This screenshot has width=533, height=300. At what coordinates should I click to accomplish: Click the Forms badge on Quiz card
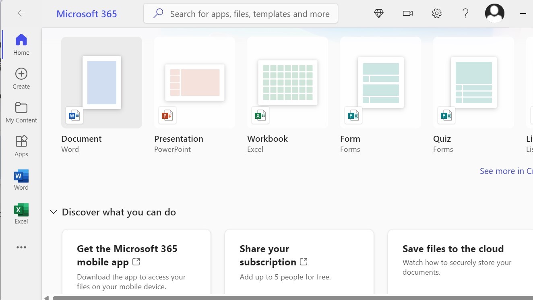point(446,116)
